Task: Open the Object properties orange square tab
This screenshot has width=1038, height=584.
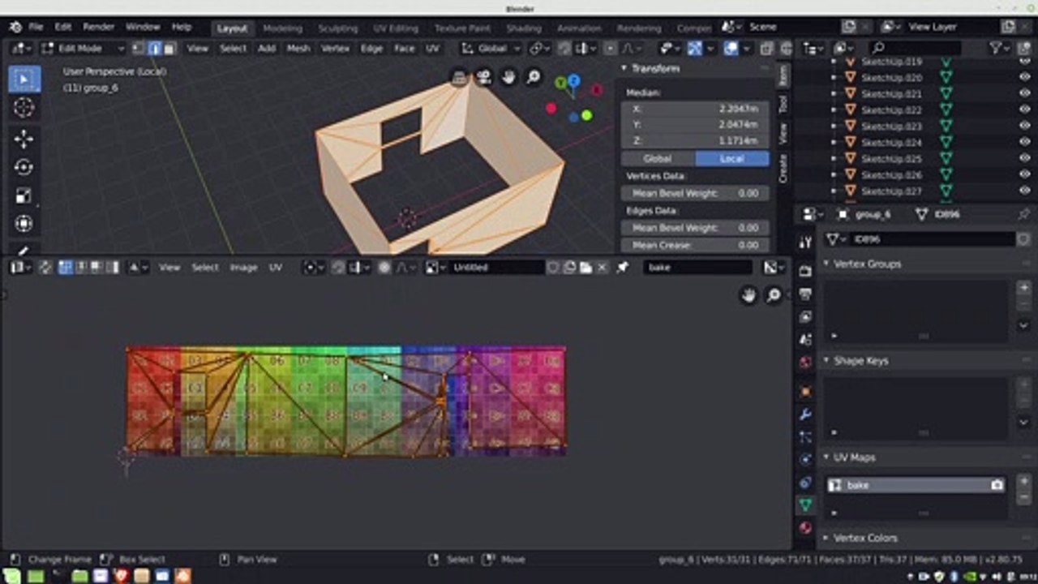Action: pyautogui.click(x=804, y=392)
